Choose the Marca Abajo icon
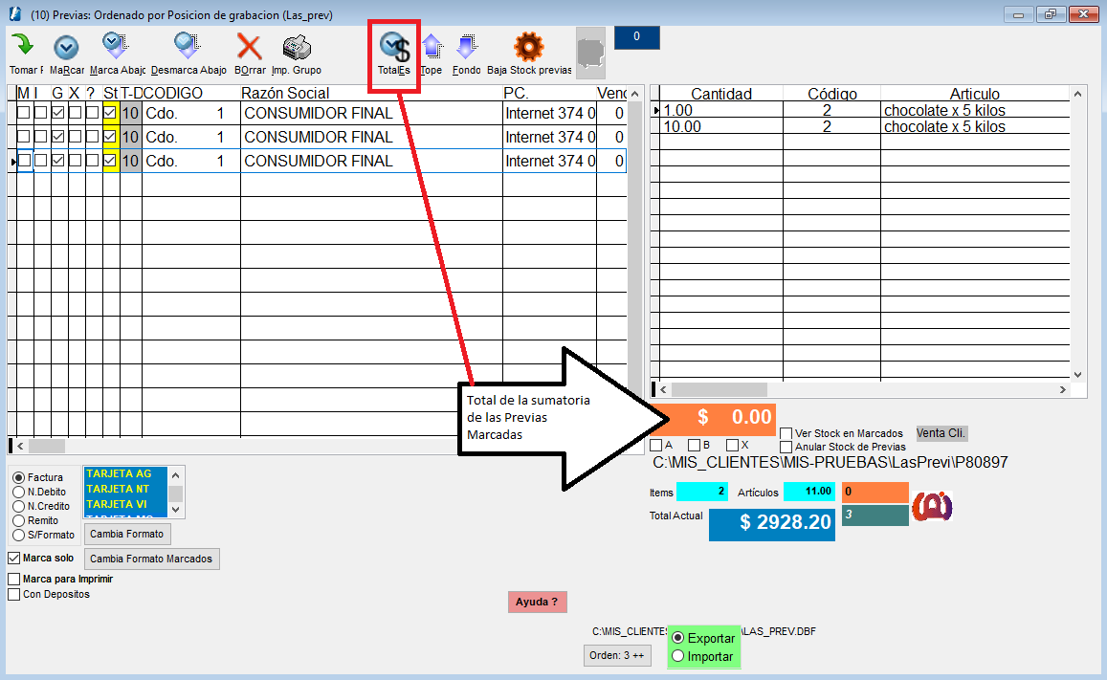This screenshot has width=1107, height=680. point(115,46)
